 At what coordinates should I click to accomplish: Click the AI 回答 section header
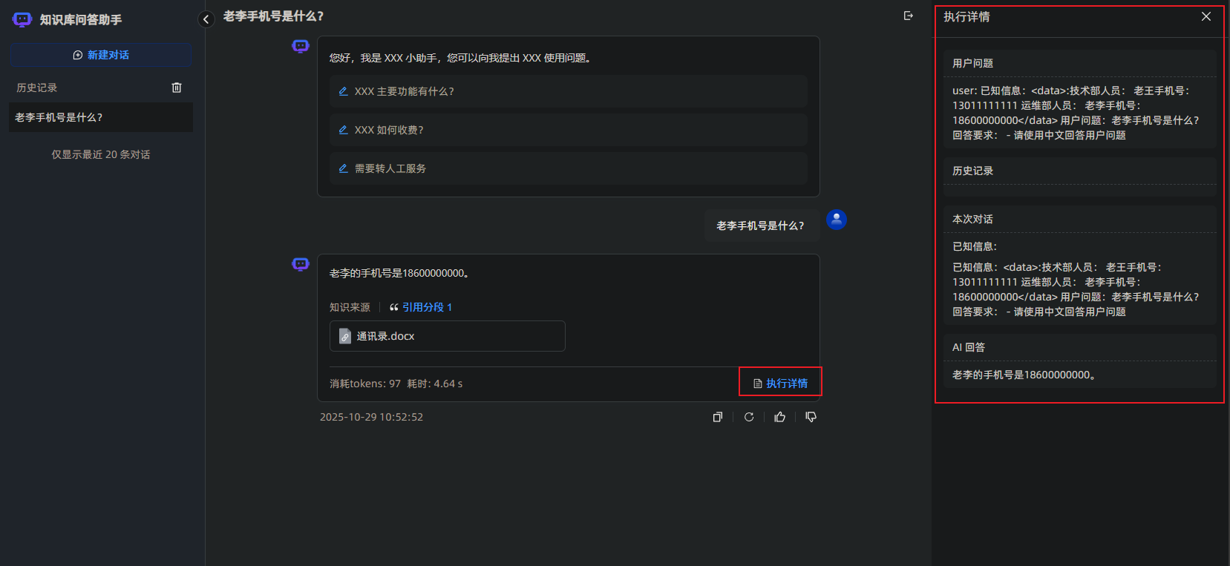tap(969, 347)
